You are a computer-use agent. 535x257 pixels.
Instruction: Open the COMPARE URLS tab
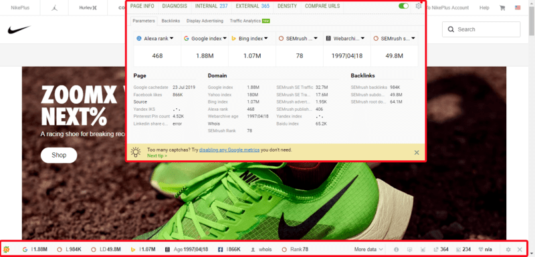[x=322, y=6]
